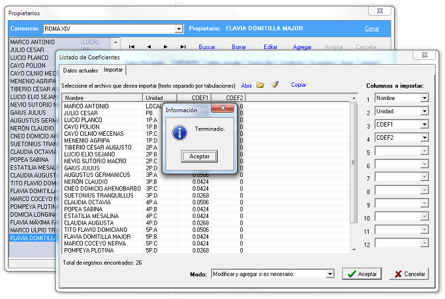Open the Consorcio ROMA XIV dropdown
445x299 pixels.
coord(179,29)
